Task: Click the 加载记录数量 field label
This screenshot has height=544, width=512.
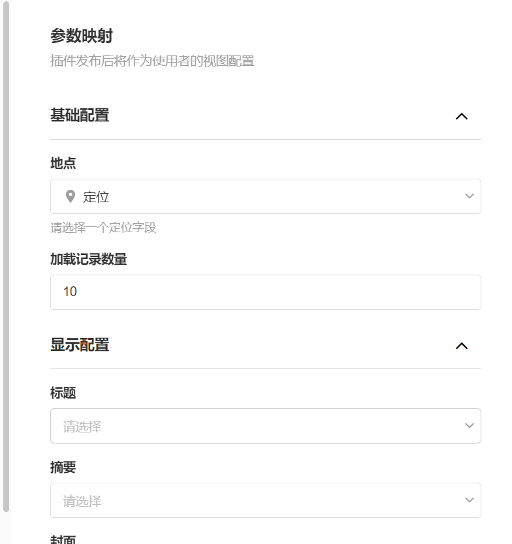Action: 89,259
